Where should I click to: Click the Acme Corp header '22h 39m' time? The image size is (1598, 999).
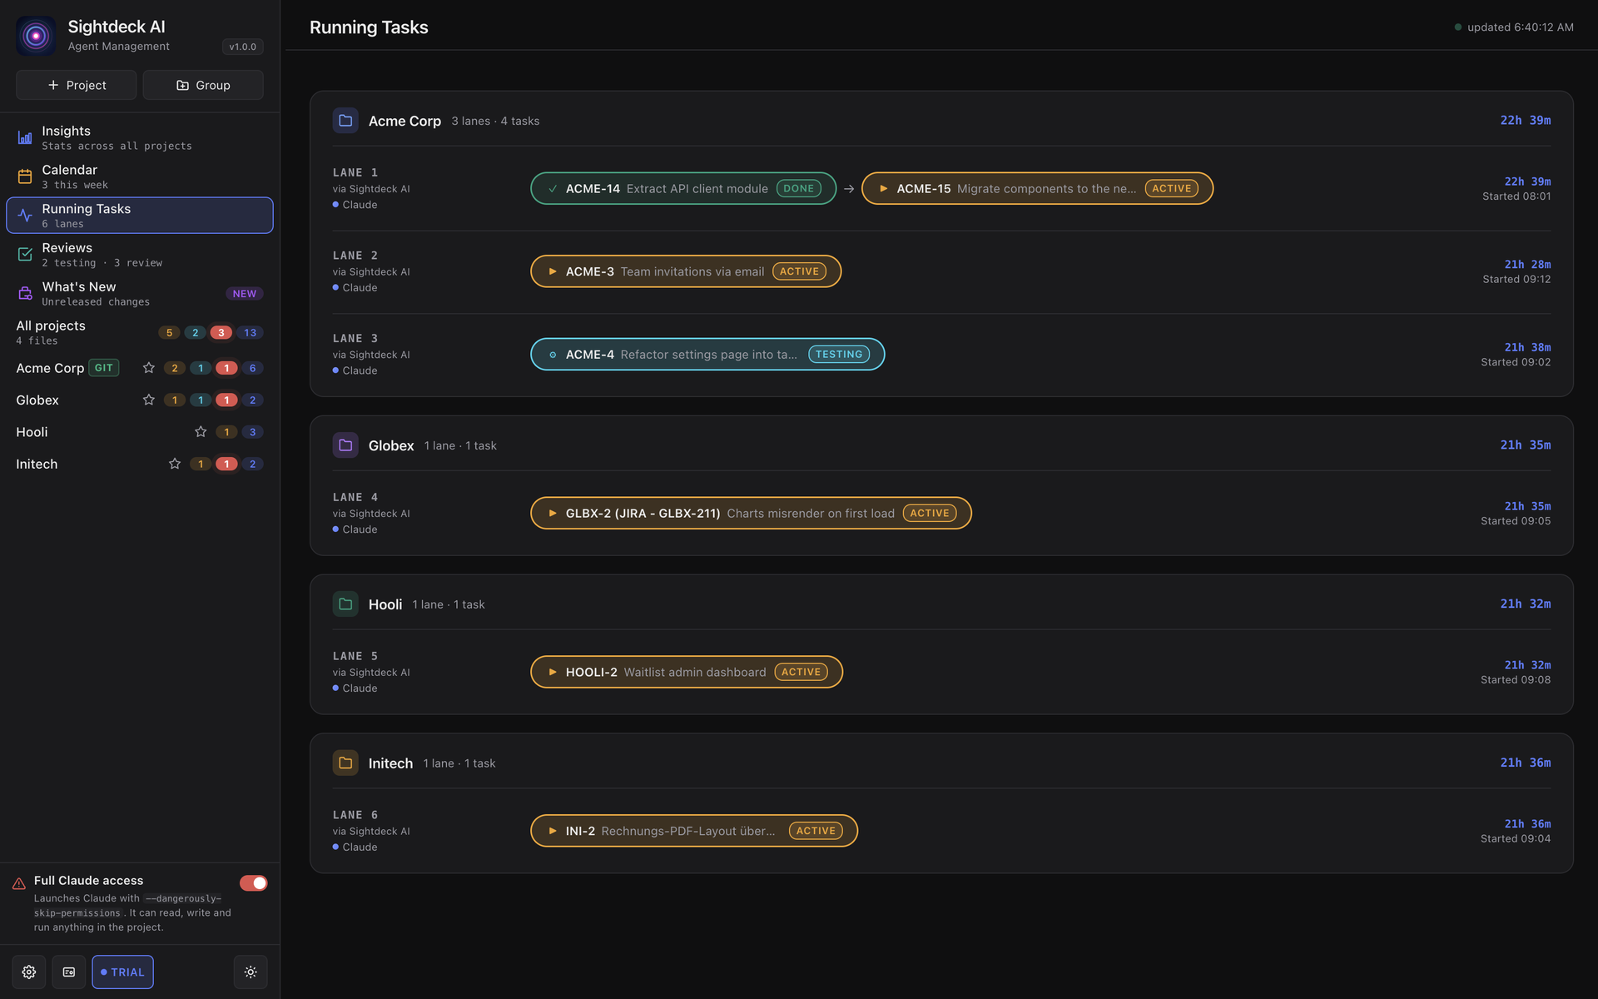pos(1526,121)
